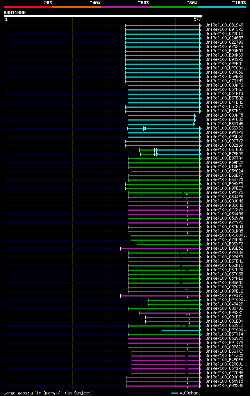Open hit UniRef100_C6TGD5

[224, 150]
